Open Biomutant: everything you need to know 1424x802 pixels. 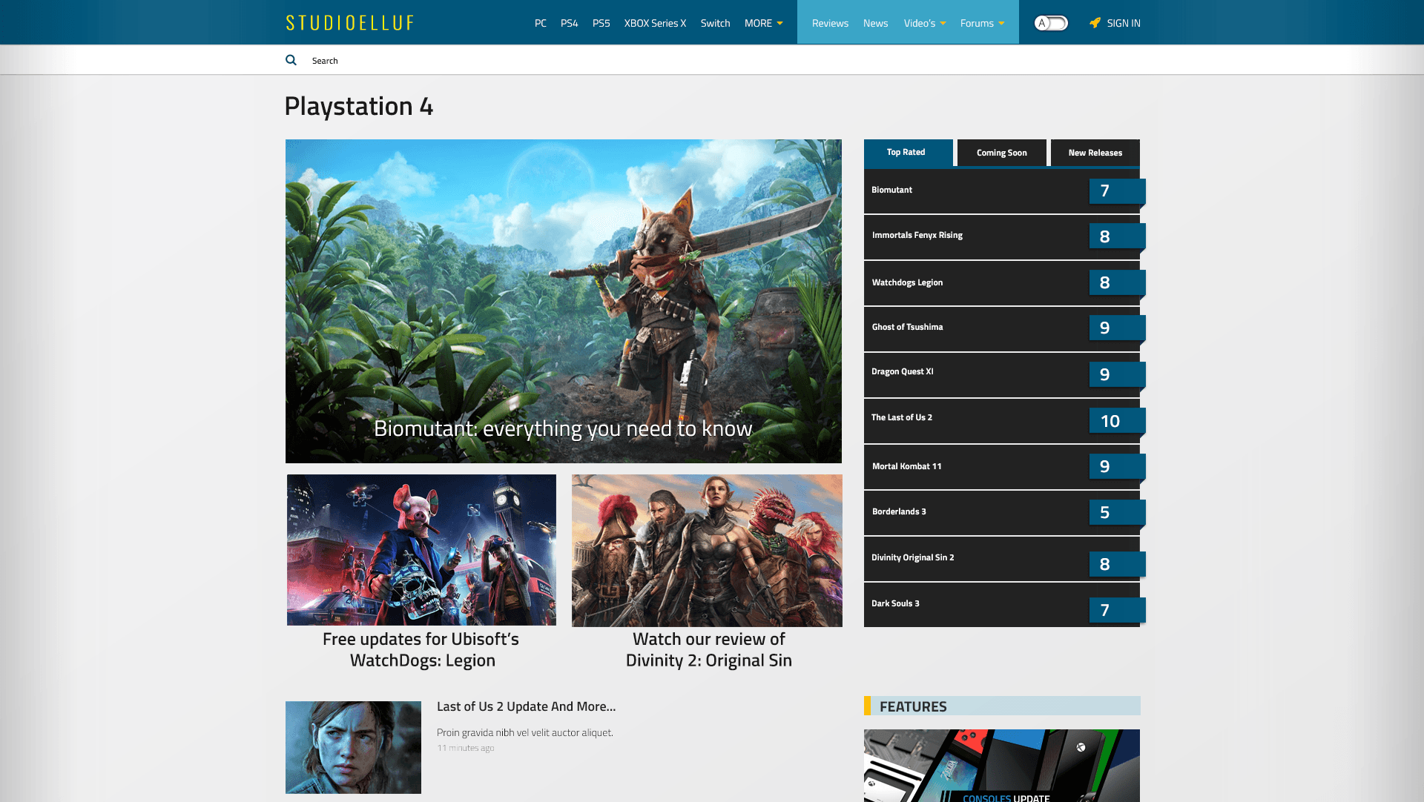pyautogui.click(x=563, y=428)
